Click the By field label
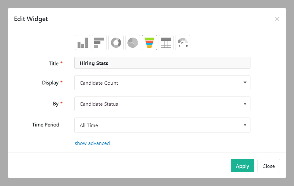The width and height of the screenshot is (294, 186). tap(56, 104)
